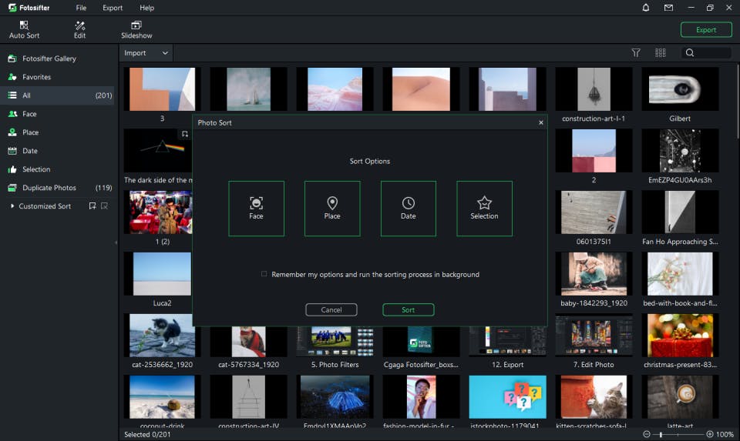
Task: Open Fotosifter Gallery in sidebar
Action: point(57,58)
